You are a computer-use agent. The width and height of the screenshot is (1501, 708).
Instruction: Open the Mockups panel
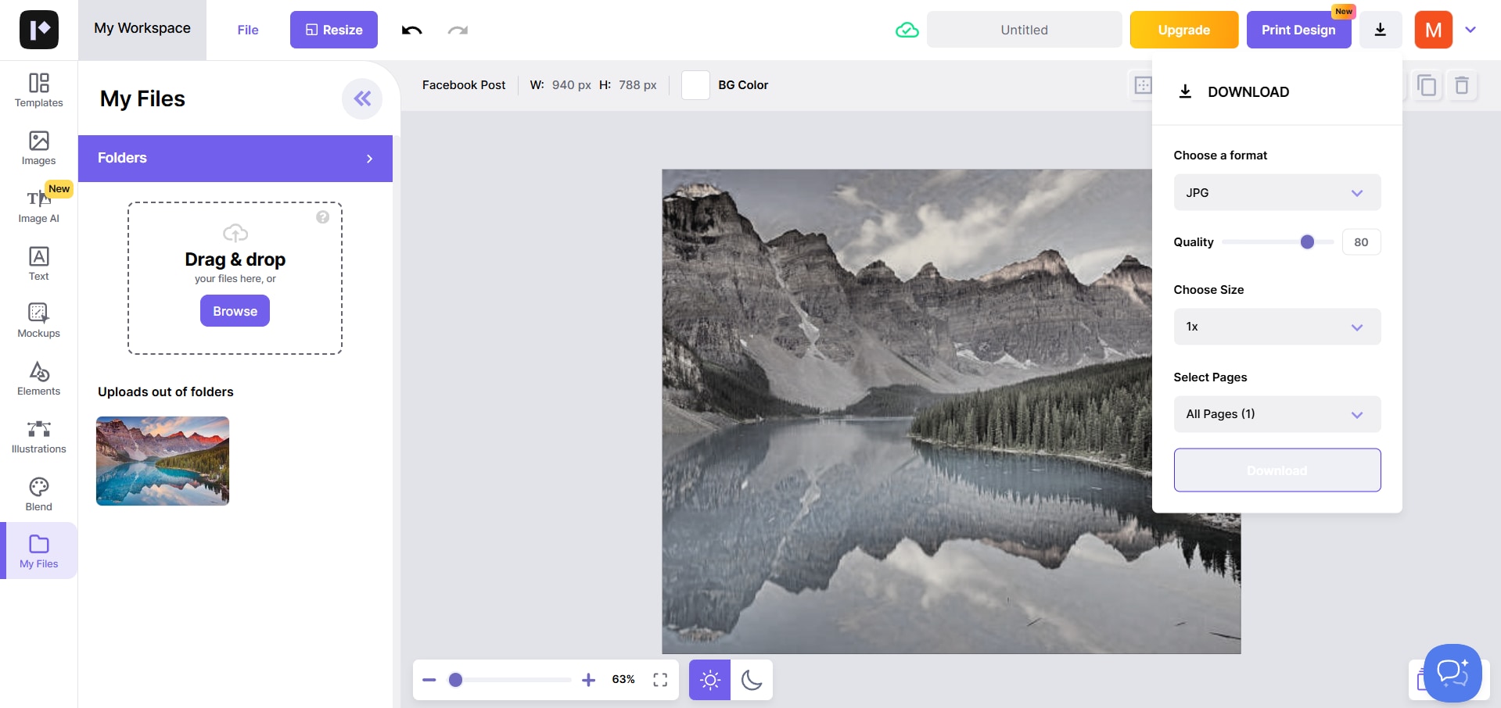coord(39,320)
